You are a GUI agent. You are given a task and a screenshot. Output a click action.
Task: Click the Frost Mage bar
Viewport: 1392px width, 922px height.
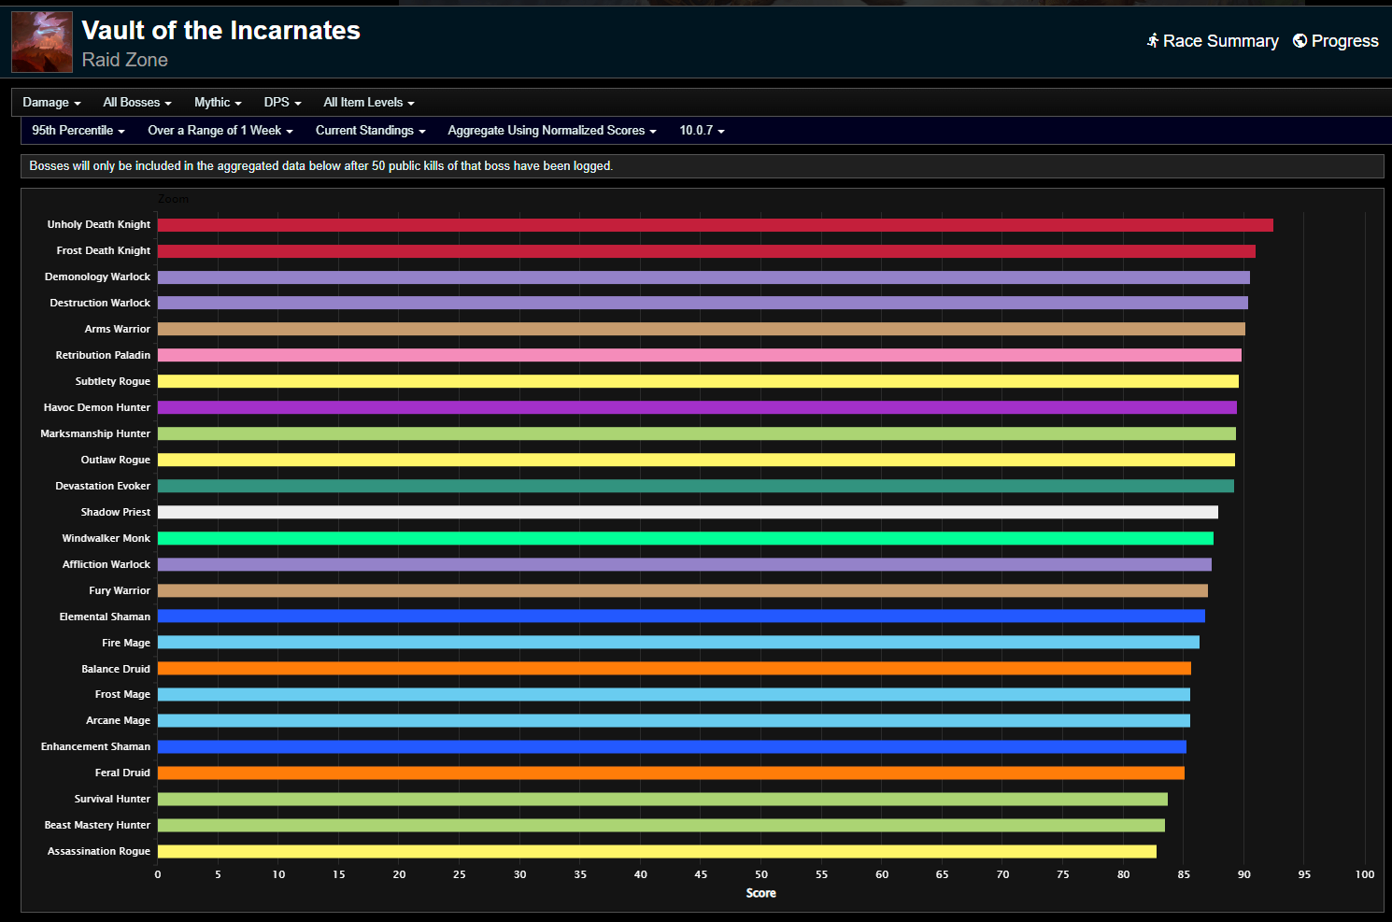coord(674,694)
